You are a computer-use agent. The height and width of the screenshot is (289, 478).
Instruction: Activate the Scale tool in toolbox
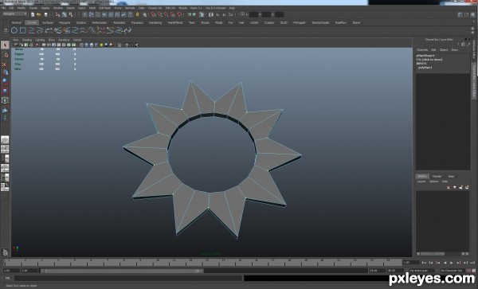click(x=5, y=91)
